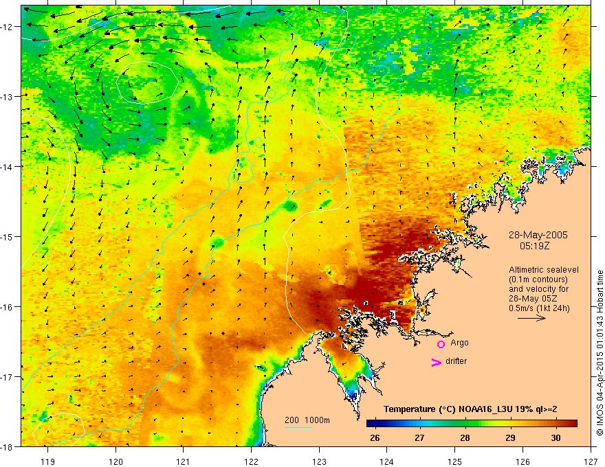Click latitude axis label -15
This screenshot has width=605, height=467.
click(8, 237)
